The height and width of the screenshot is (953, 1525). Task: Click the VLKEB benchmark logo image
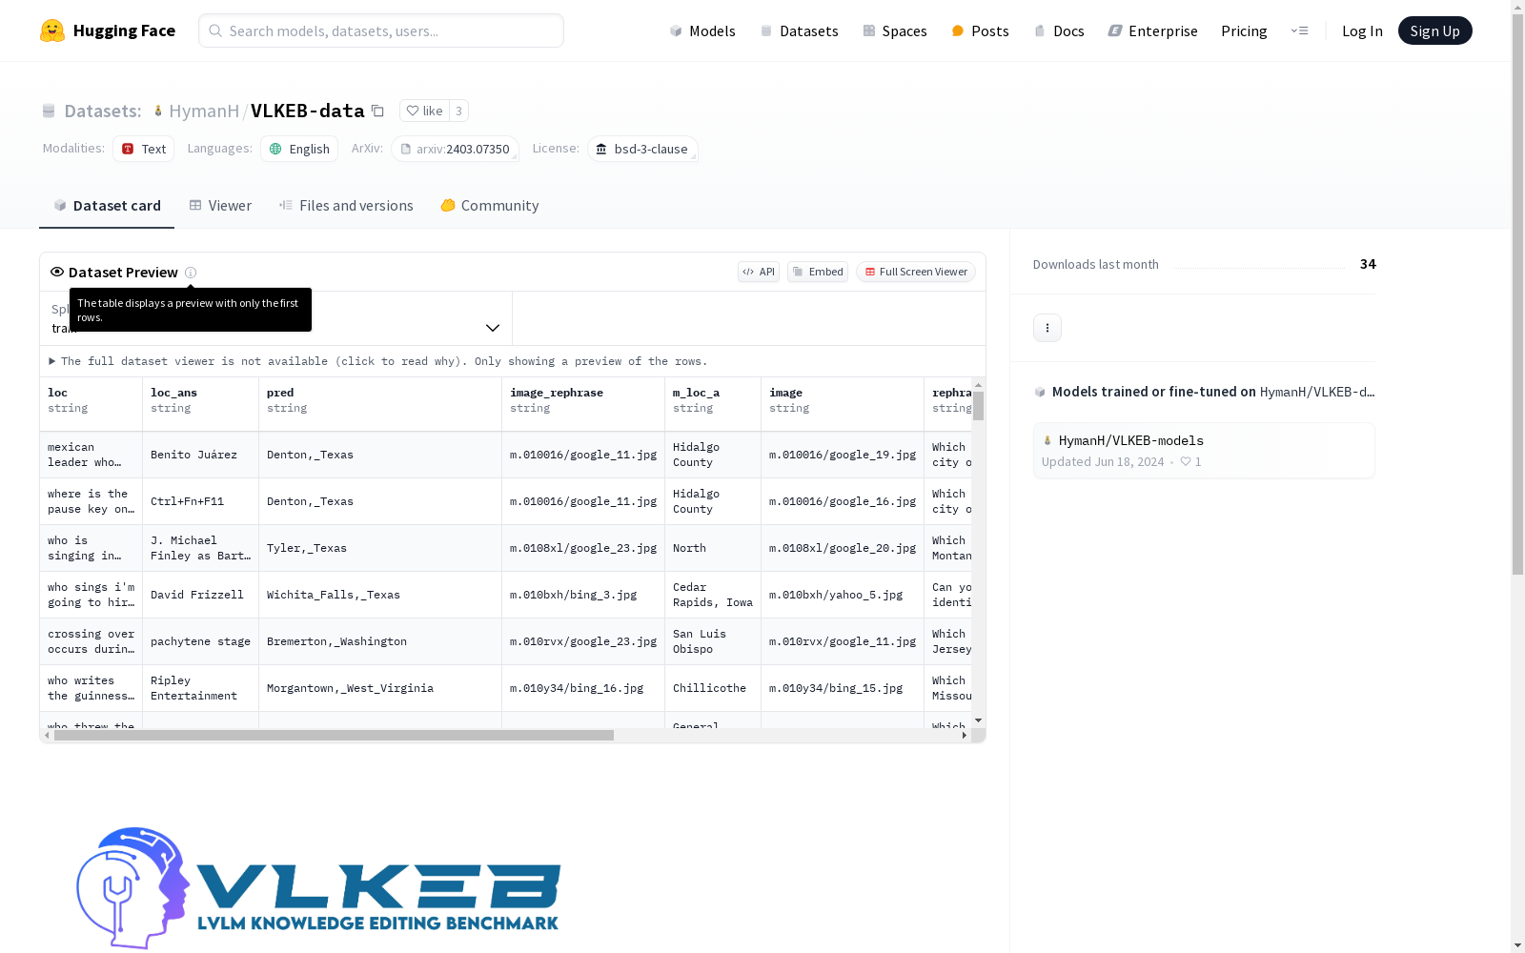pos(318,887)
